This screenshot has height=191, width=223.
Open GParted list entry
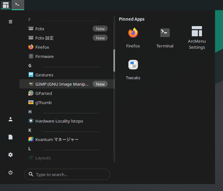67,93
